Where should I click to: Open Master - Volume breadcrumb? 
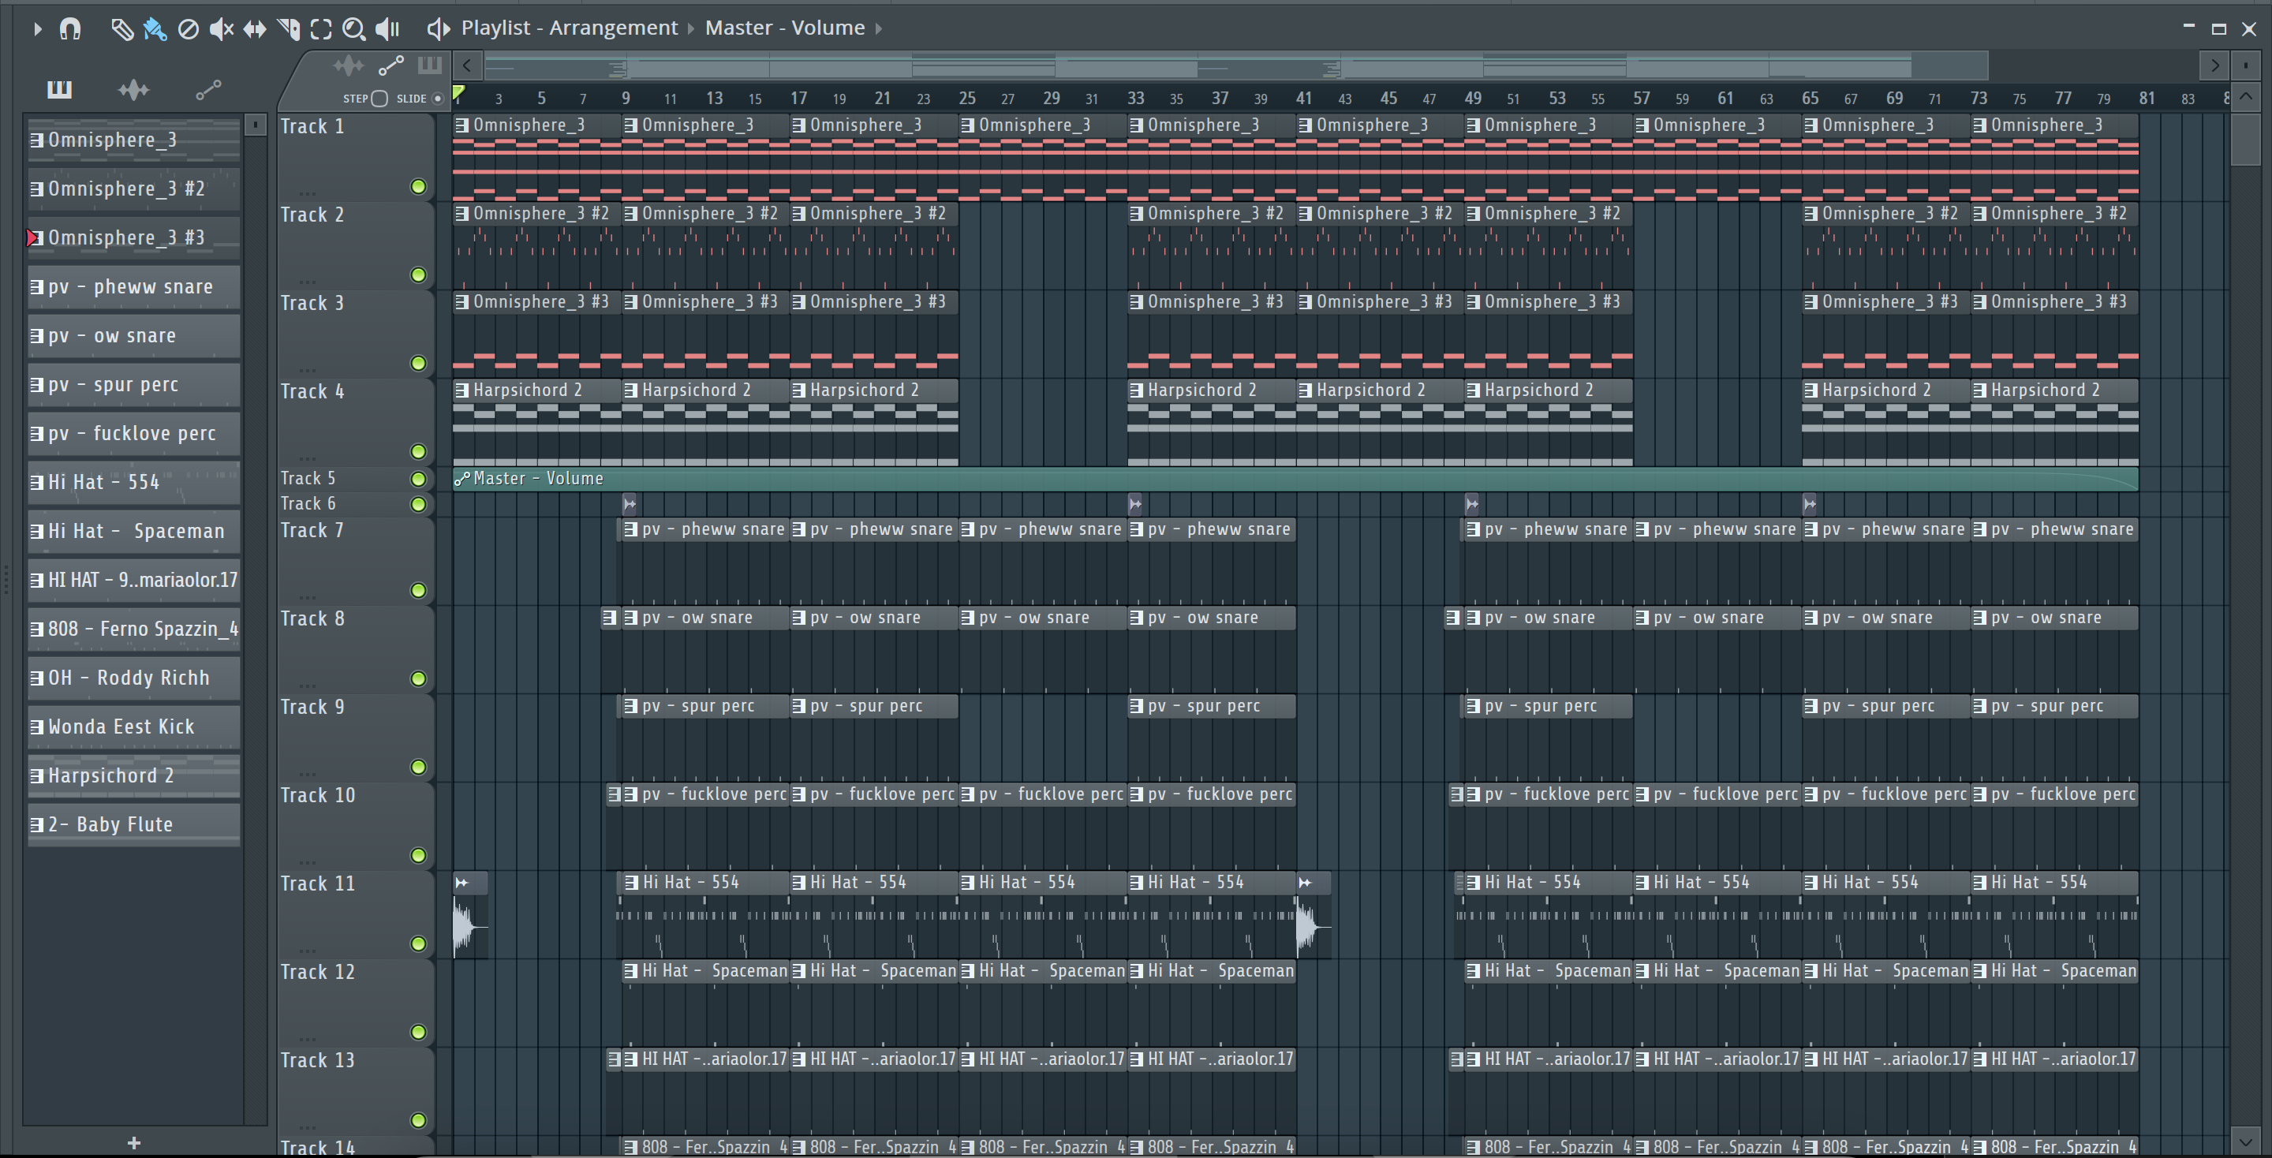[785, 28]
